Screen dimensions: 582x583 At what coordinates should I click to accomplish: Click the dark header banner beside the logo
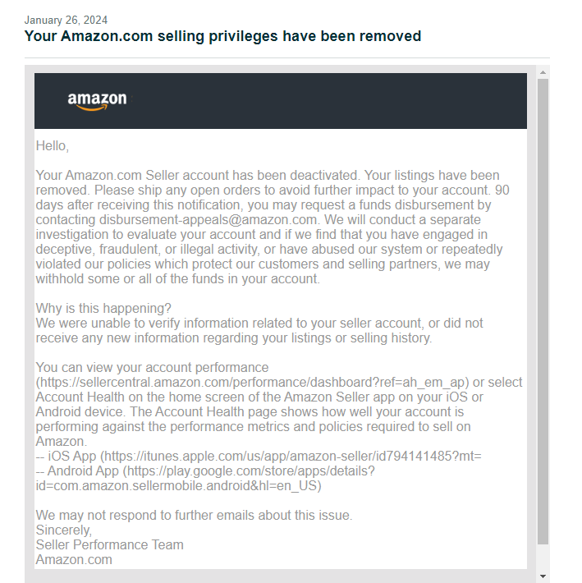click(x=327, y=101)
